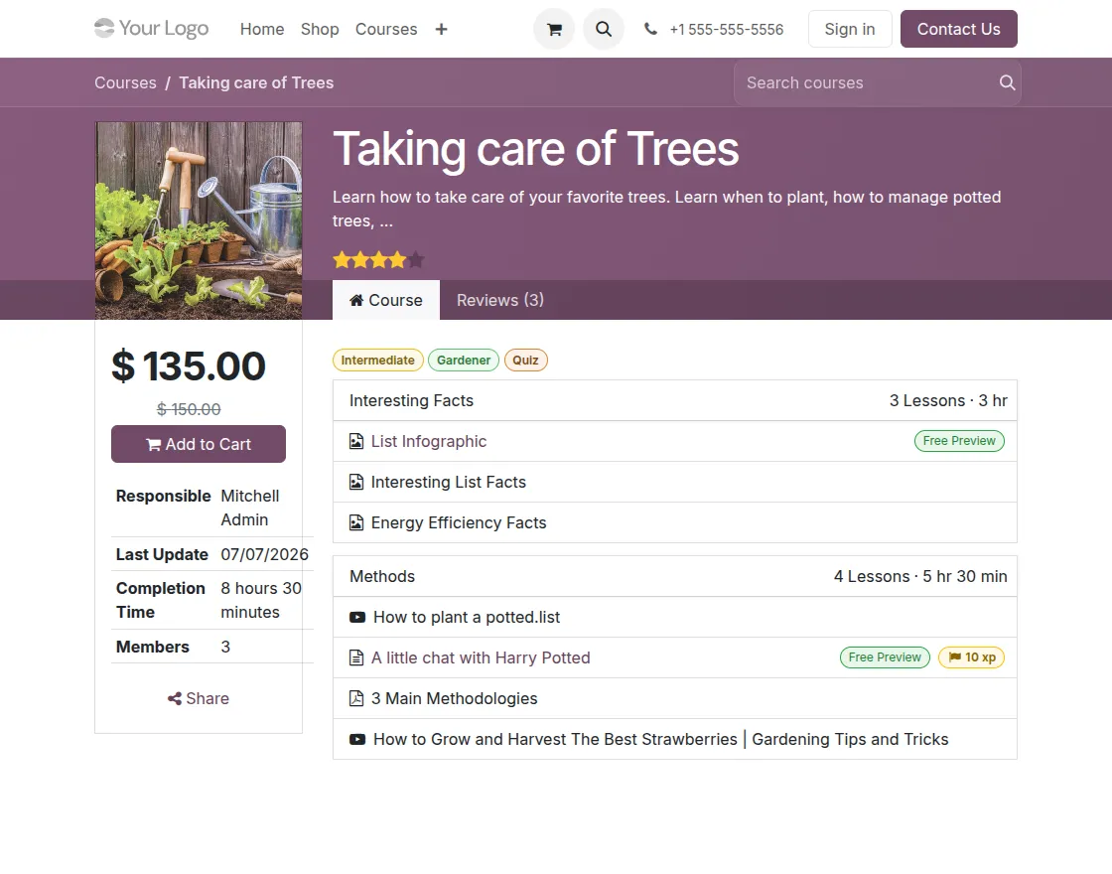Select the Intermediate tag
1112x874 pixels.
coord(378,361)
